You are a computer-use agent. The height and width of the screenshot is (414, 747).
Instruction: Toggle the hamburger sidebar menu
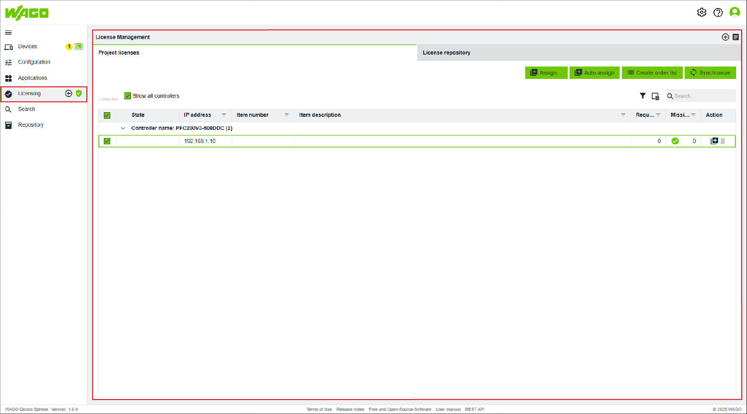(9, 32)
